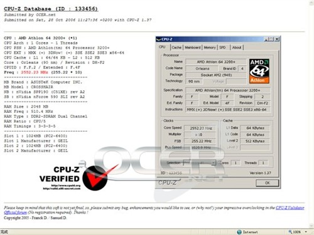314x235 pixels.
Task: Open the Mainboard tab
Action: tap(192, 48)
